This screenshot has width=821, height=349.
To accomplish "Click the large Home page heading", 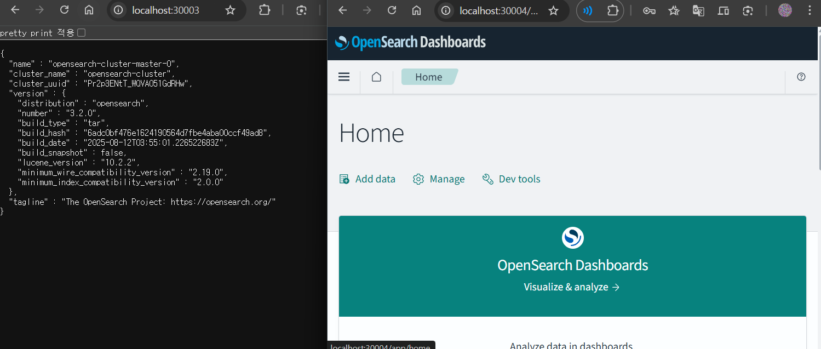I will coord(372,133).
